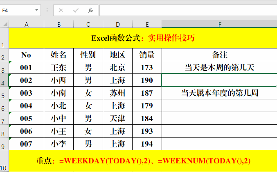Click cell containing '007'
This screenshot has width=277, height=172.
tap(26, 144)
